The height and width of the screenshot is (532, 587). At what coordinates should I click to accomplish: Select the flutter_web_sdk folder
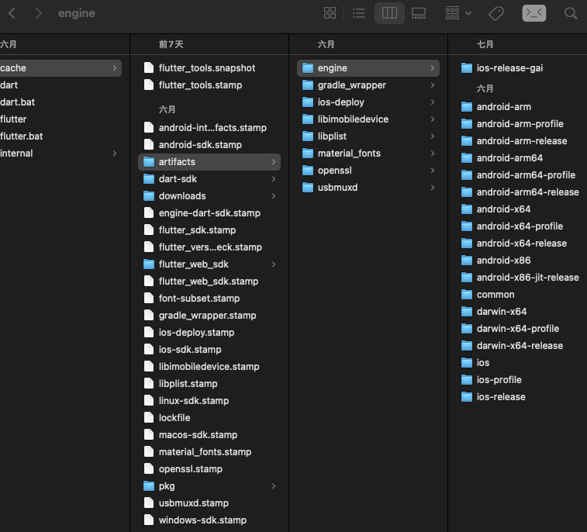tap(209, 264)
